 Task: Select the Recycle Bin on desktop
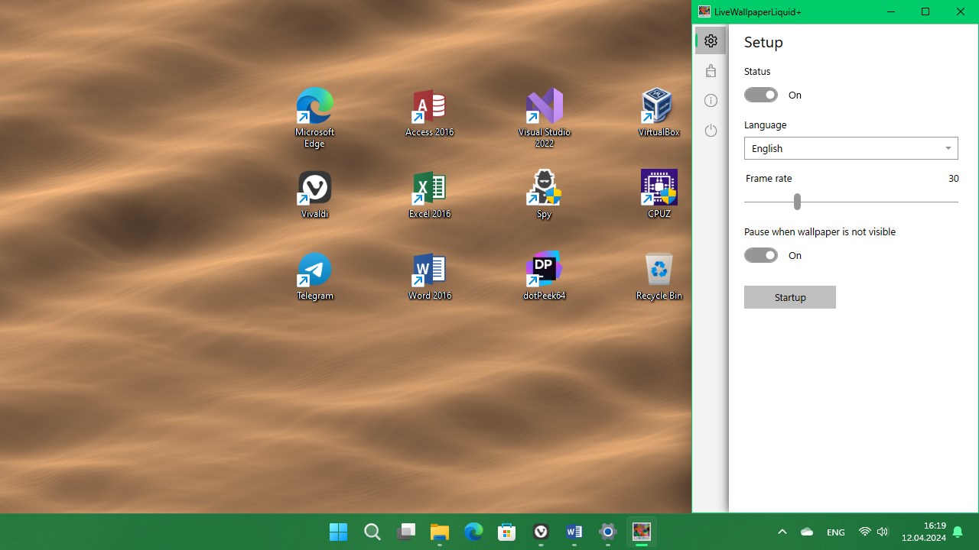tap(659, 277)
